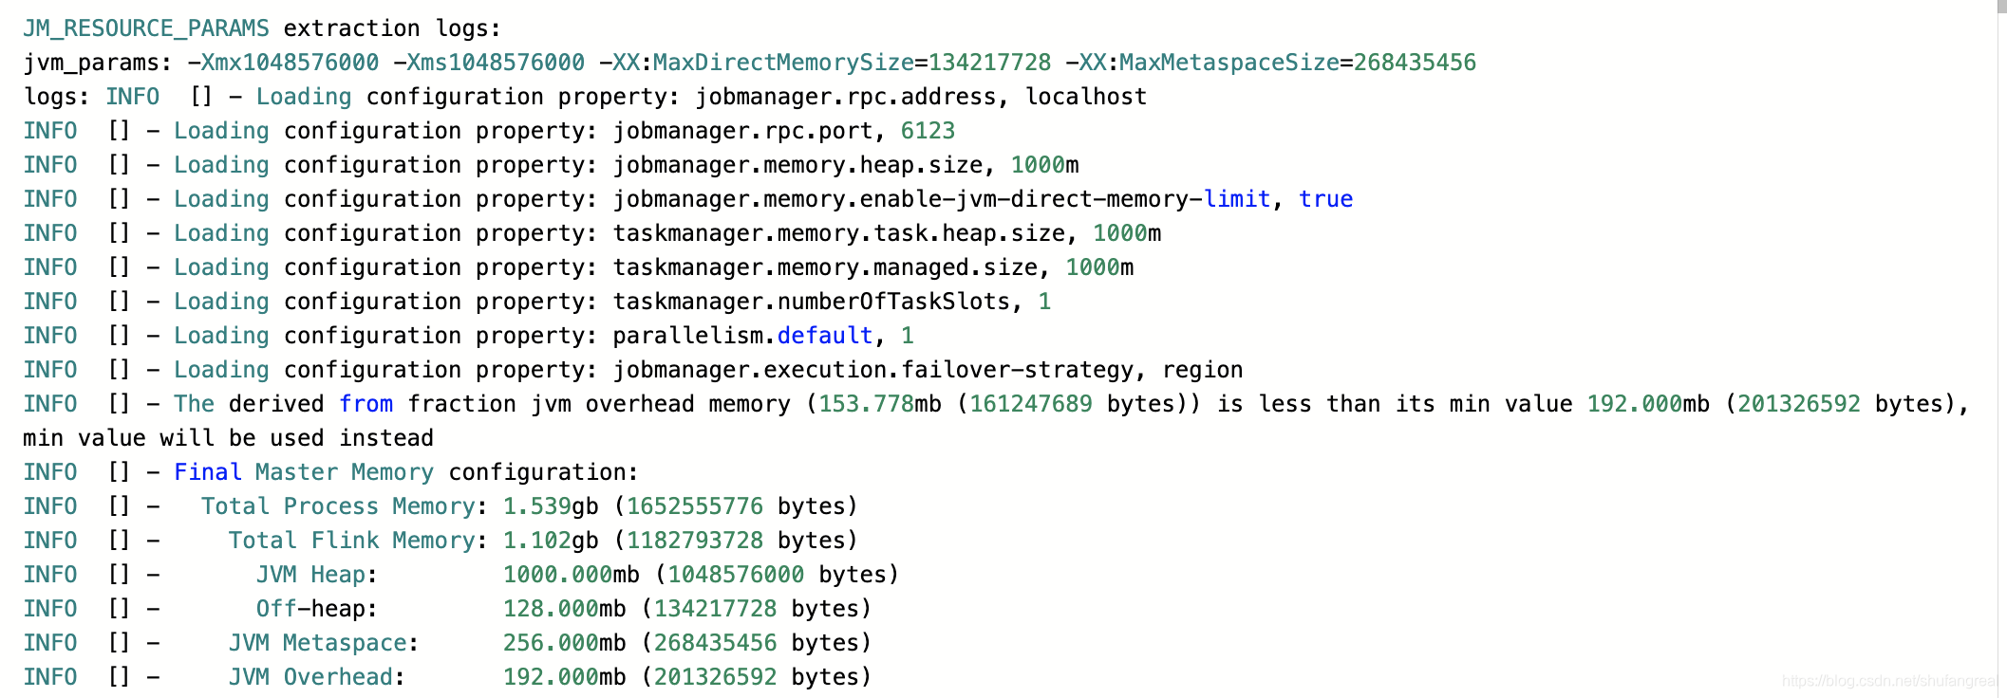Click the port value '6123'
This screenshot has width=2007, height=698.
pos(928,131)
